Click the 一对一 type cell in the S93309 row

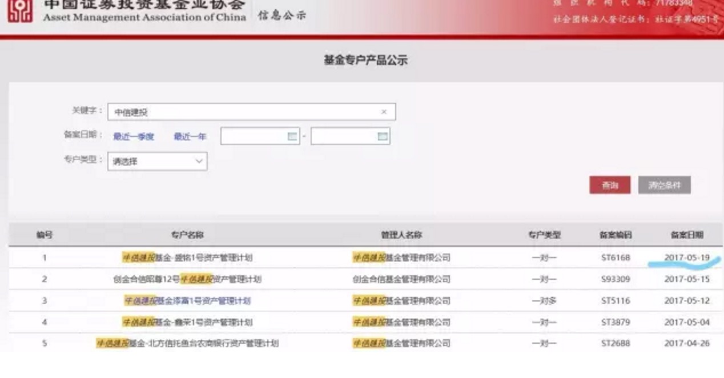544,279
